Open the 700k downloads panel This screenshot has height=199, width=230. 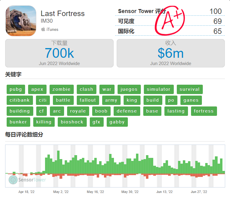59,53
